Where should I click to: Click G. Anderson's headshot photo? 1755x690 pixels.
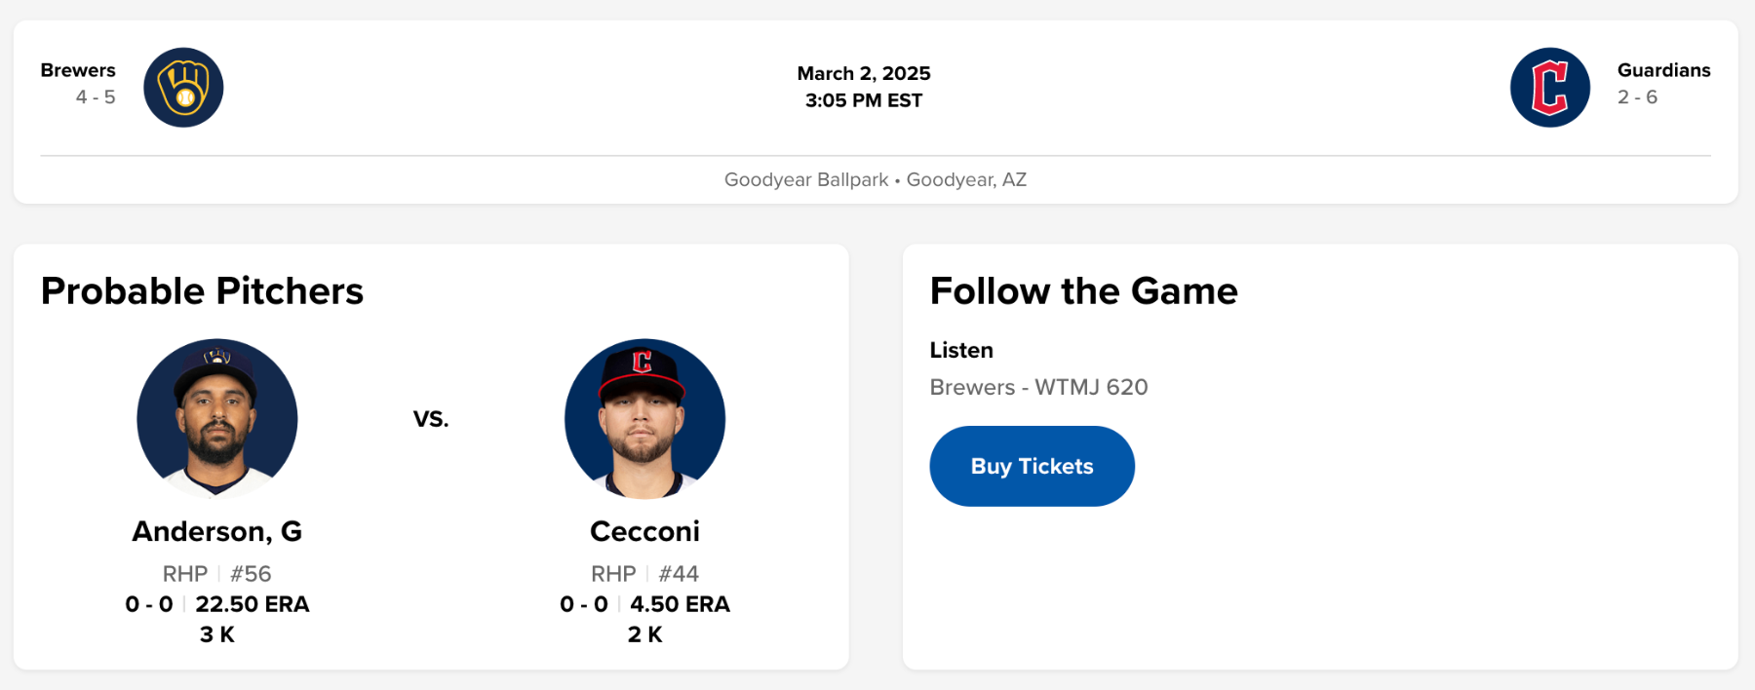[x=217, y=418]
